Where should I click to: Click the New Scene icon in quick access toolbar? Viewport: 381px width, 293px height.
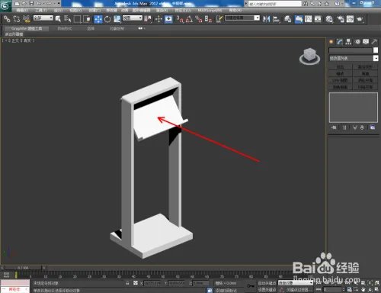coord(17,4)
